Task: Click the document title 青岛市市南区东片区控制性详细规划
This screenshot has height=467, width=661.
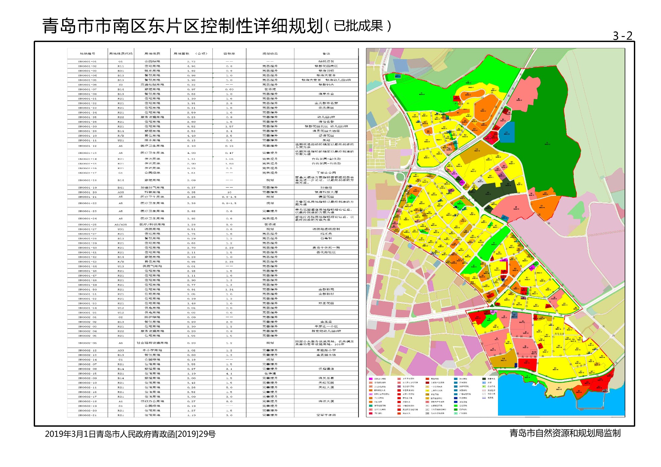Action: tap(183, 26)
